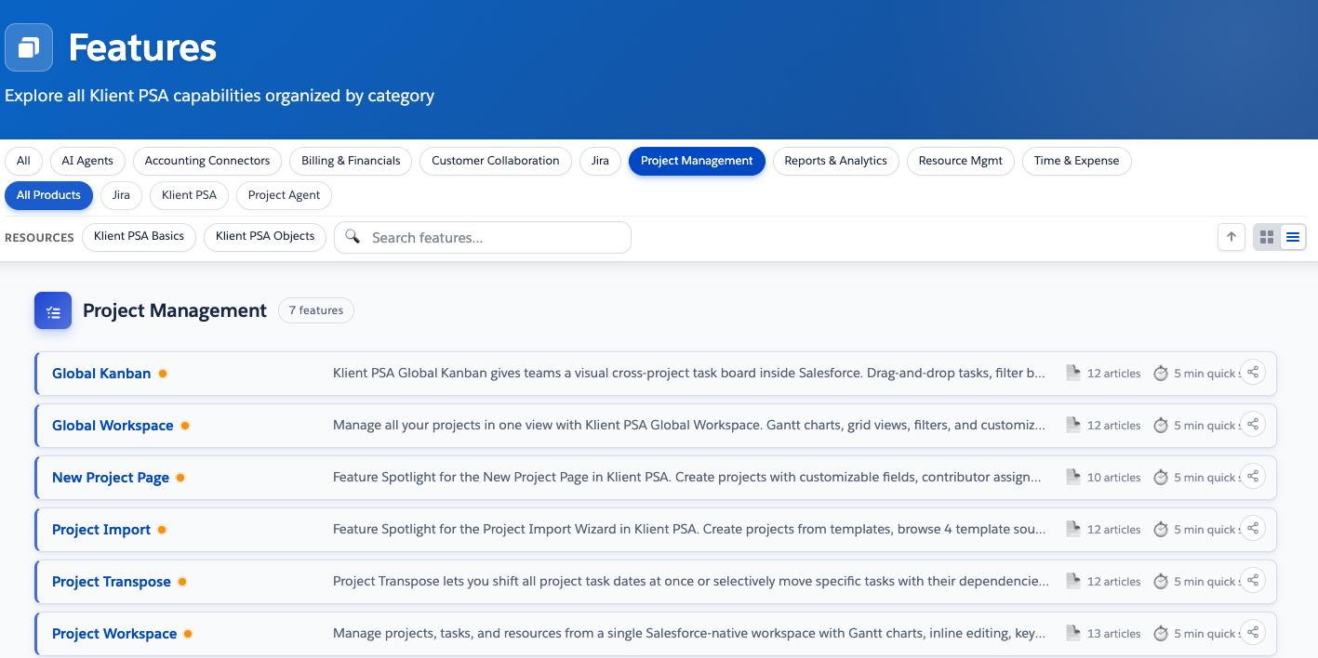
Task: Share the Project Import feature
Action: 1253,529
